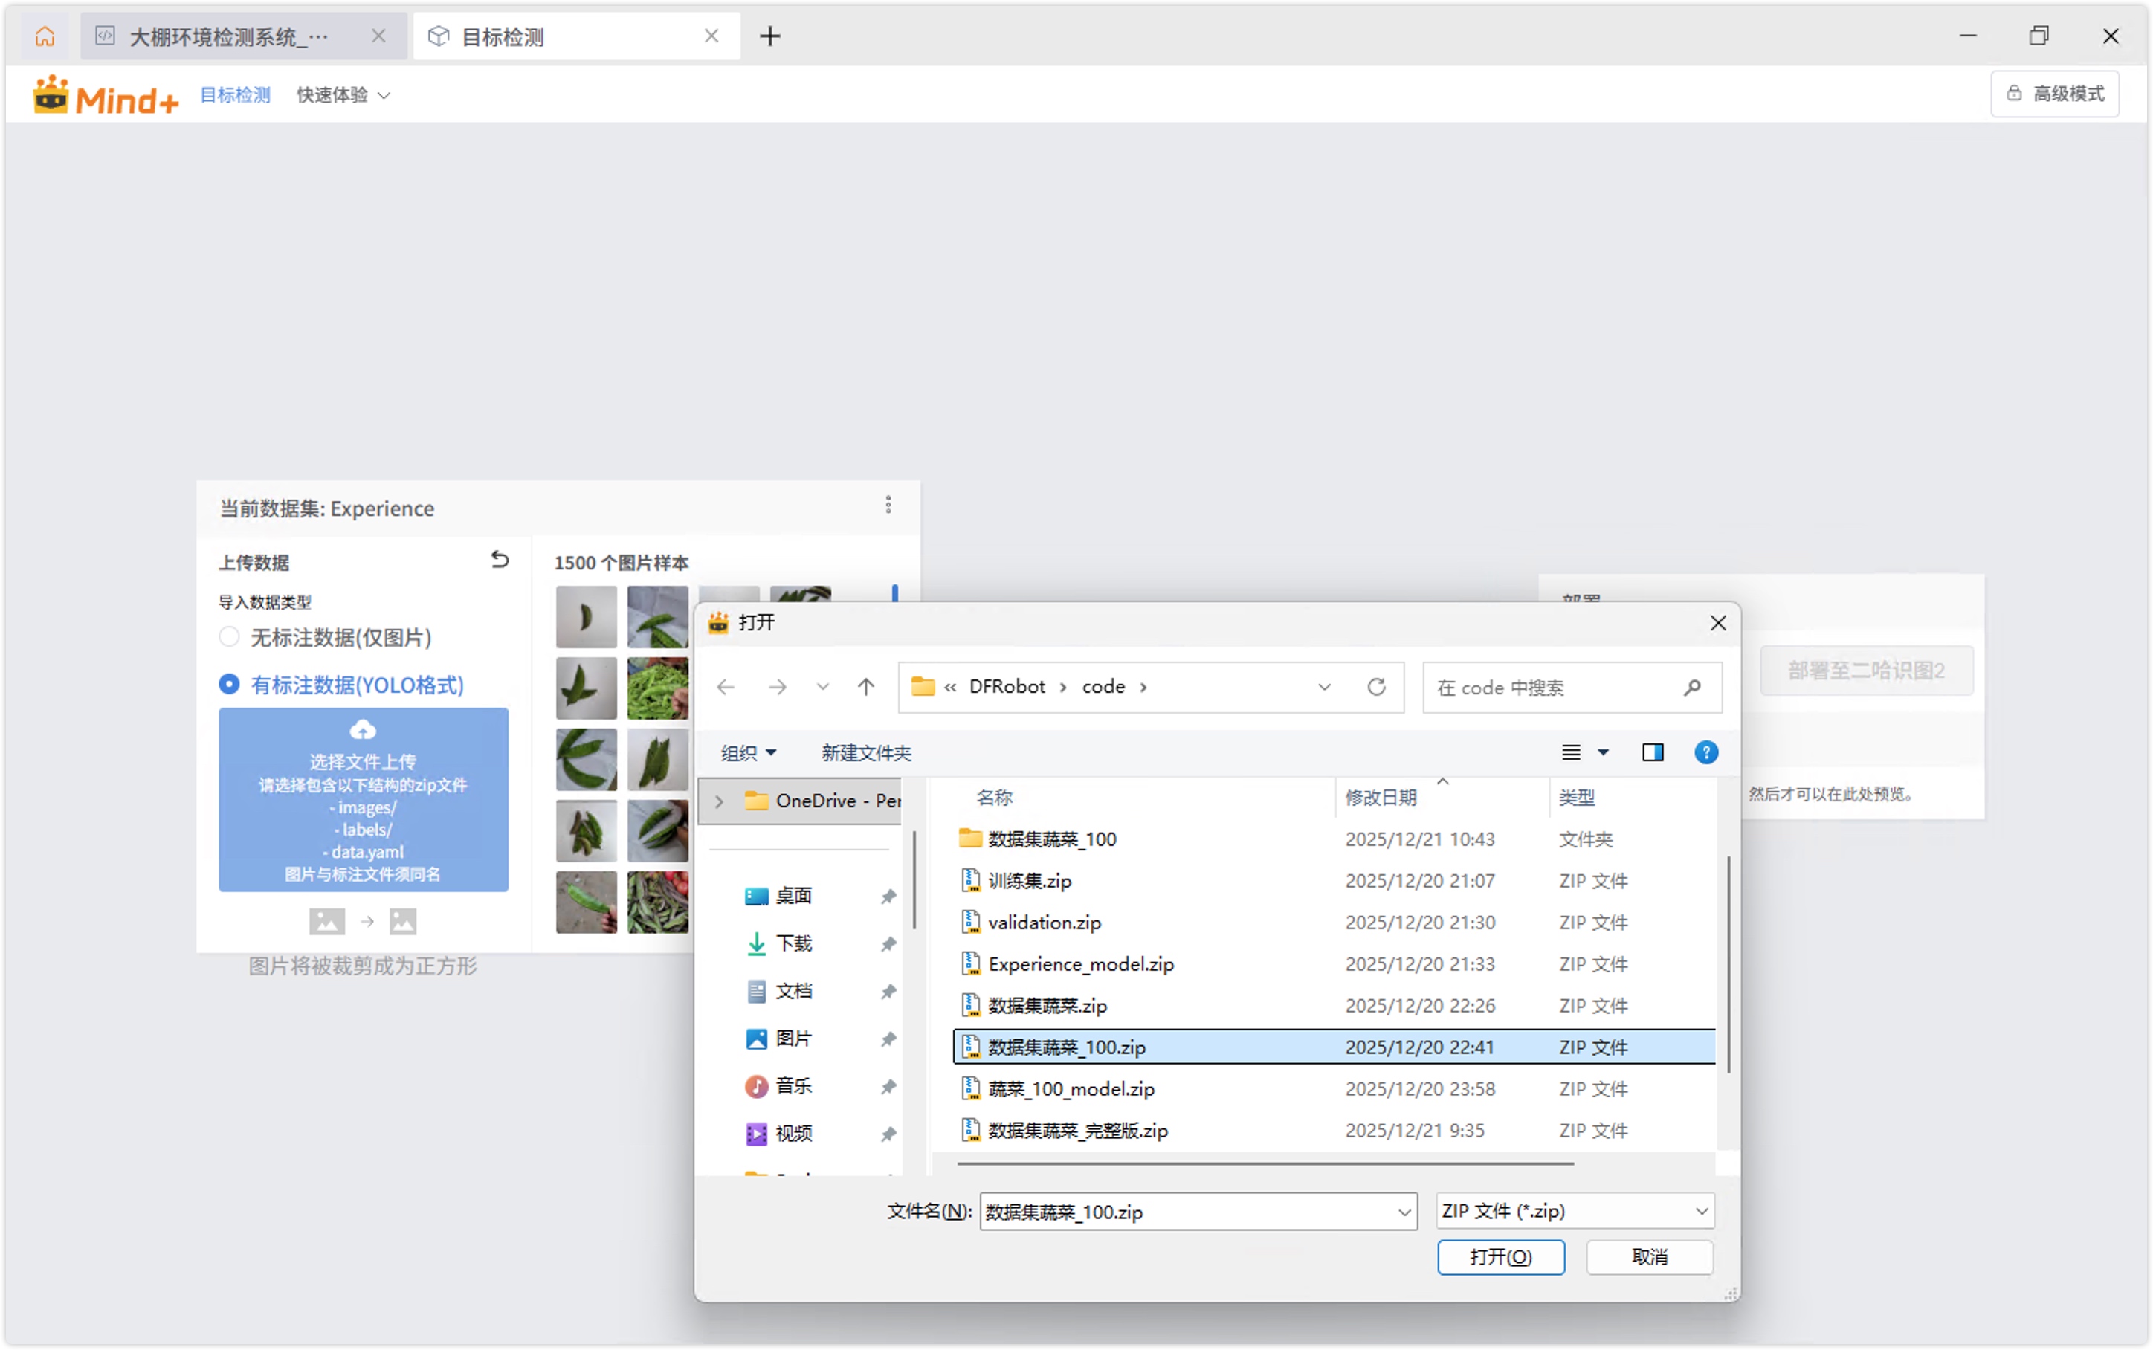
Task: Click the home icon in the tab bar
Action: [x=45, y=36]
